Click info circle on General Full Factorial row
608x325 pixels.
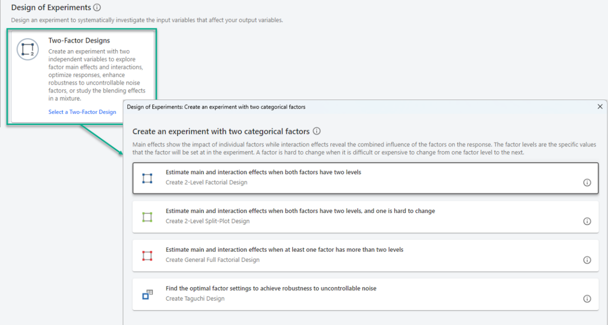click(x=587, y=260)
